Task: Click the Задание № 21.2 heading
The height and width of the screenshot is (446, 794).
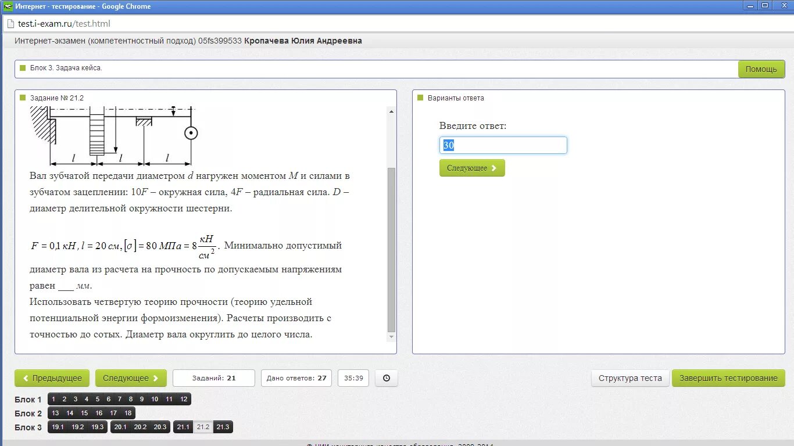Action: point(57,98)
